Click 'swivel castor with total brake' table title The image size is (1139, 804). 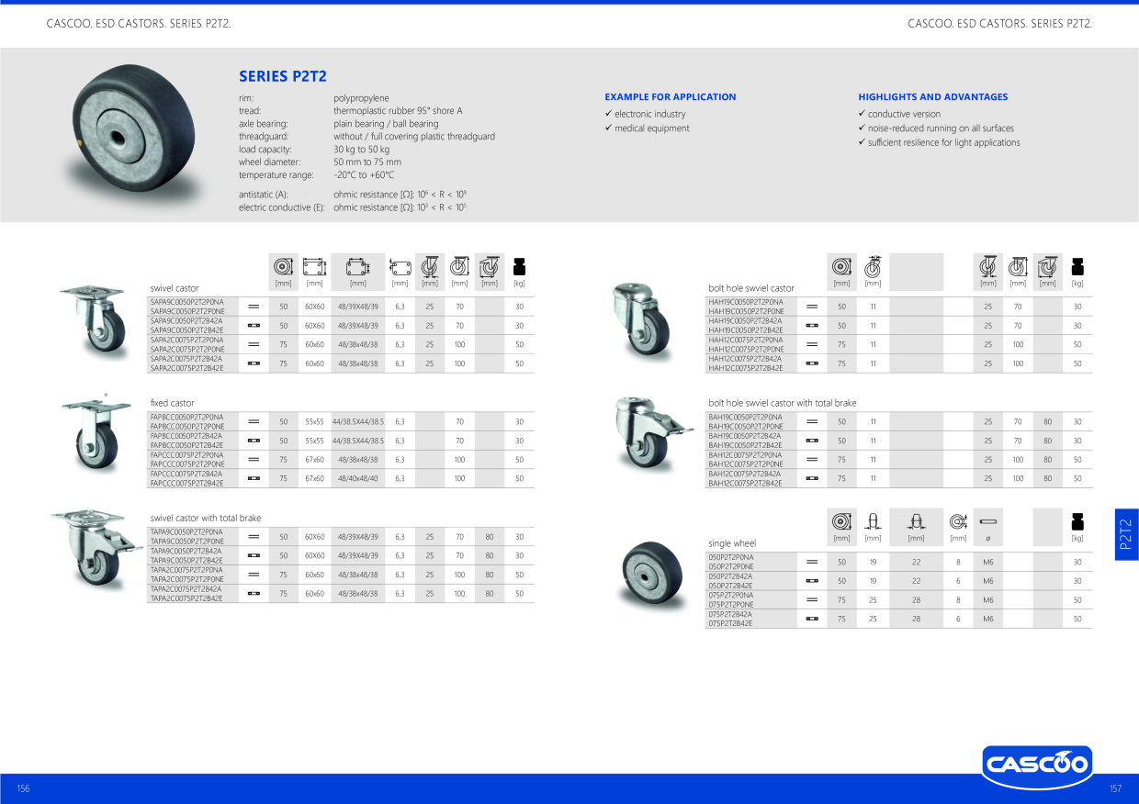click(206, 519)
